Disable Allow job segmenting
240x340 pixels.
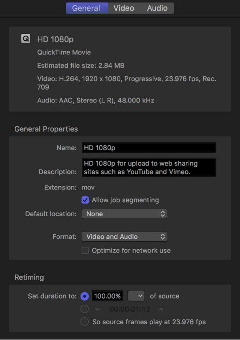[85, 200]
